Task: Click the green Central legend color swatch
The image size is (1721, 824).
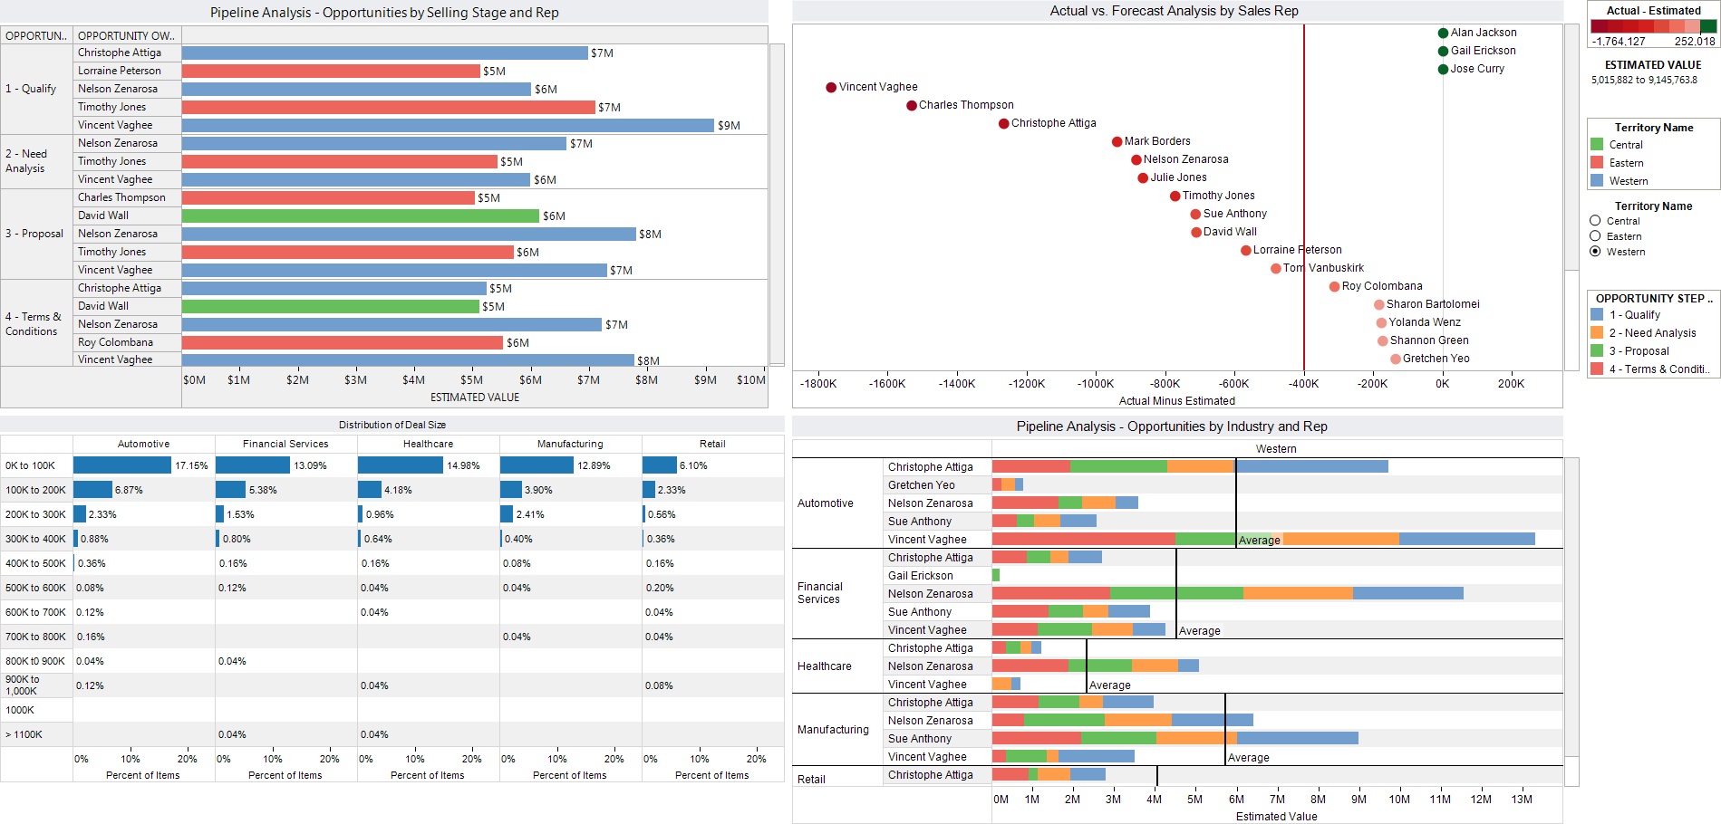Action: click(x=1597, y=145)
